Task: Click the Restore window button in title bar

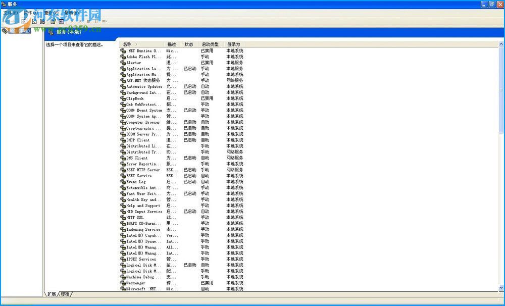Action: tap(492, 4)
